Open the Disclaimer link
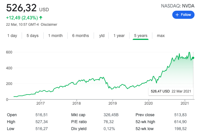 (49, 24)
